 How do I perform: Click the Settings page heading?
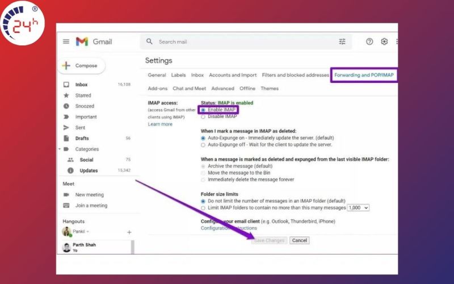coord(159,61)
